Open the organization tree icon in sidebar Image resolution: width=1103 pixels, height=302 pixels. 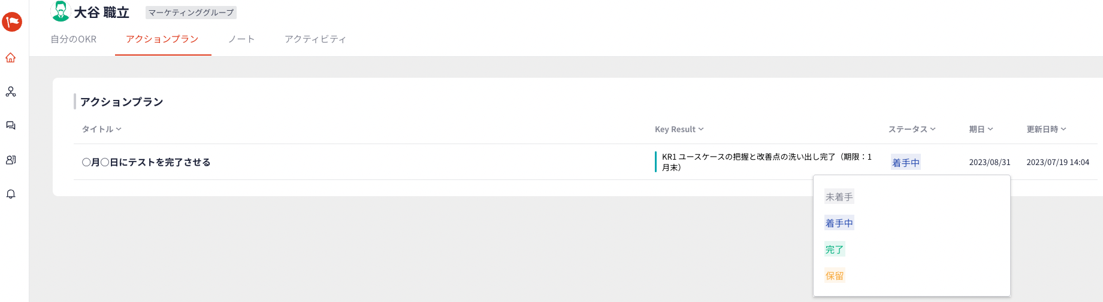(x=11, y=92)
